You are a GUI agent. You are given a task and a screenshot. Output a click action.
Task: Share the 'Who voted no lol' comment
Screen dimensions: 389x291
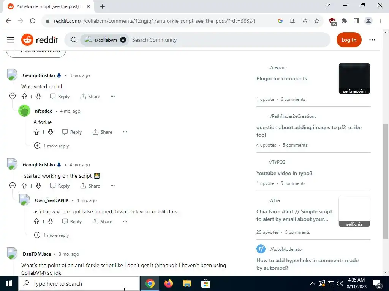click(90, 97)
